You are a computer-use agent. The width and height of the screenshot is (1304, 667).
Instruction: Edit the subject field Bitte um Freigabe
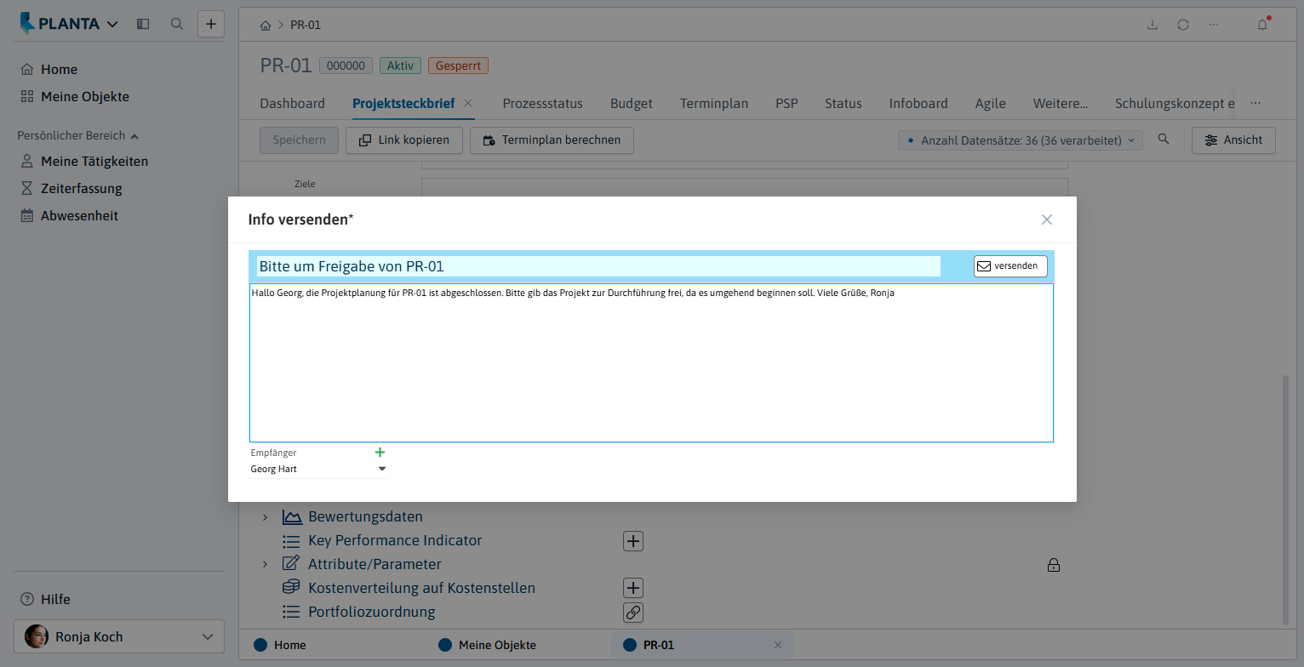click(x=598, y=266)
